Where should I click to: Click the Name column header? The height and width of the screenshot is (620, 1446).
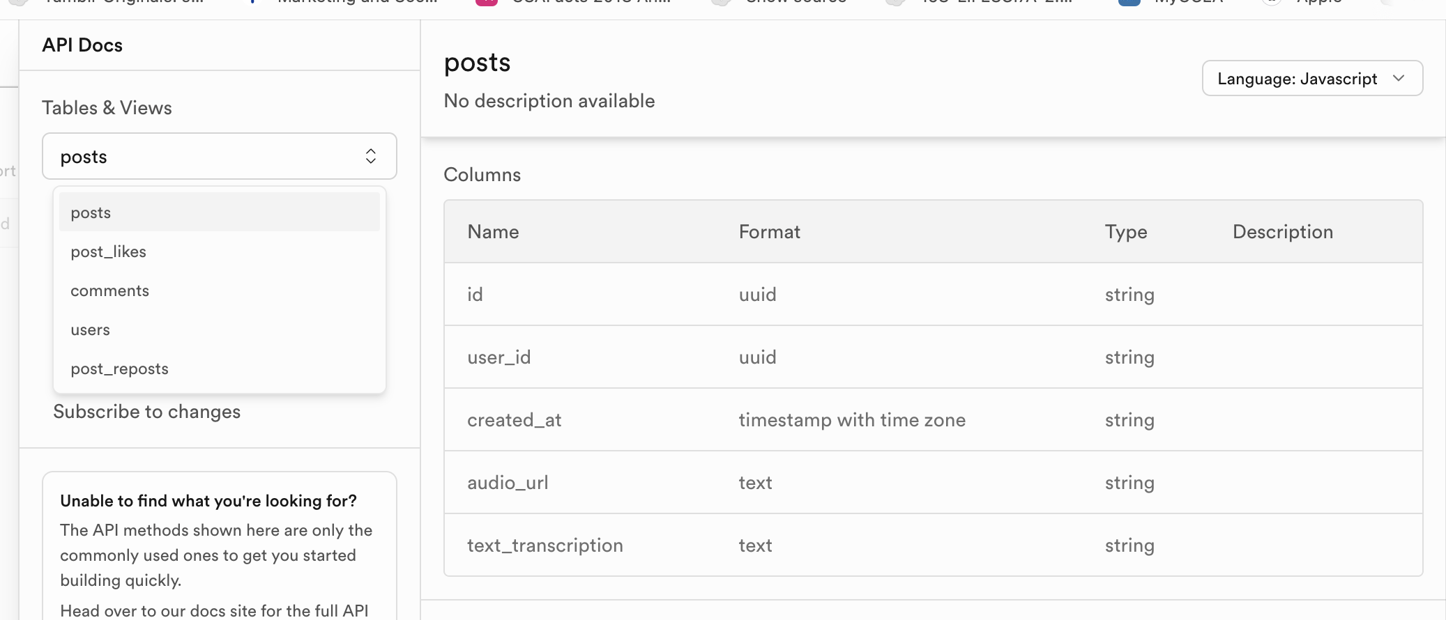pos(493,232)
